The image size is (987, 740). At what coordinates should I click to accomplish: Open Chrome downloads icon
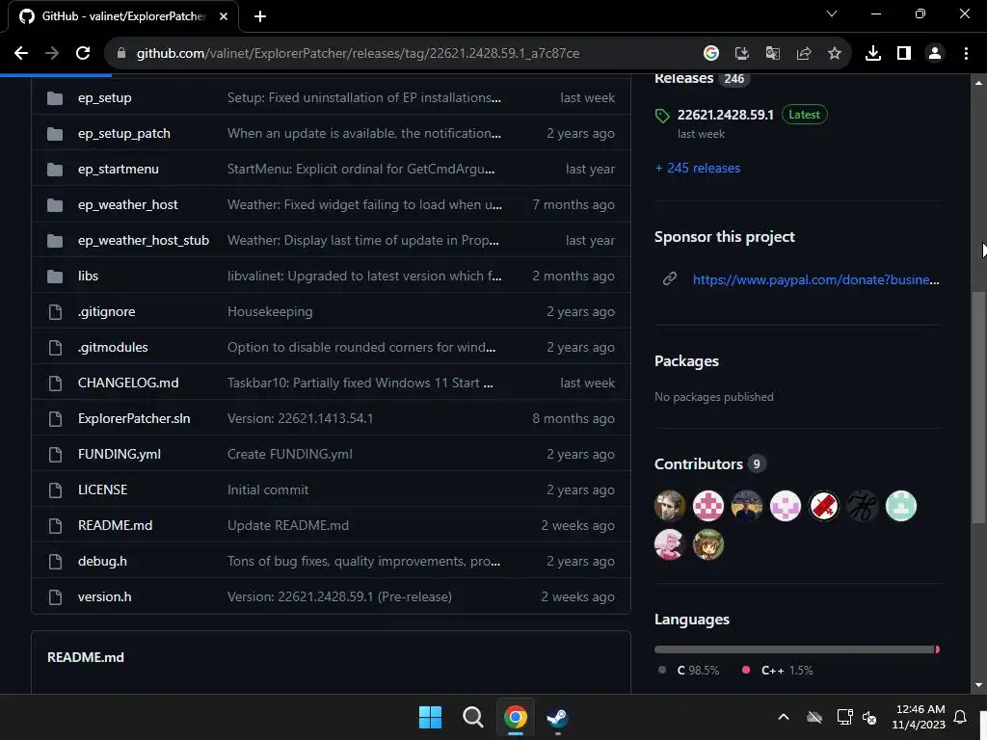(x=872, y=54)
